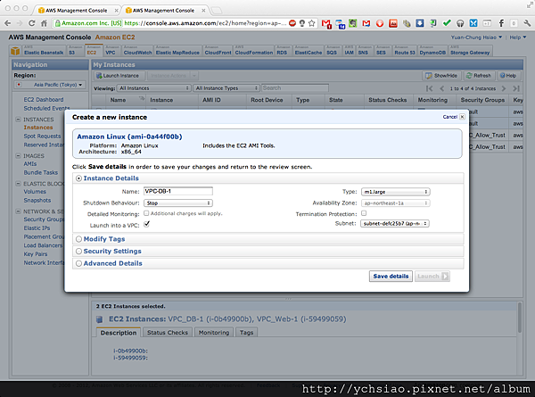535x397 pixels.
Task: Click the Description detail tab
Action: (118, 333)
